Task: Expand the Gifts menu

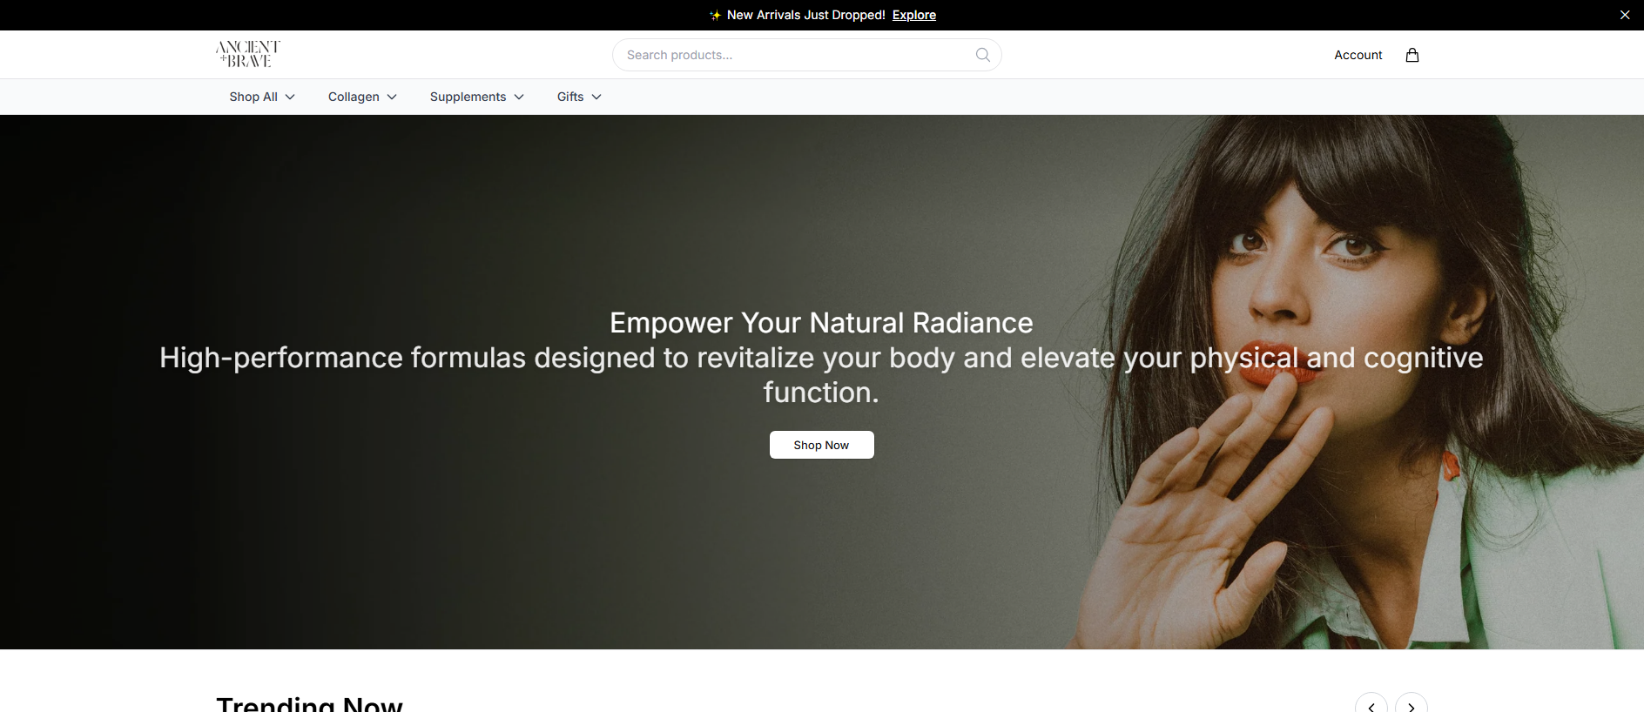Action: click(x=579, y=97)
